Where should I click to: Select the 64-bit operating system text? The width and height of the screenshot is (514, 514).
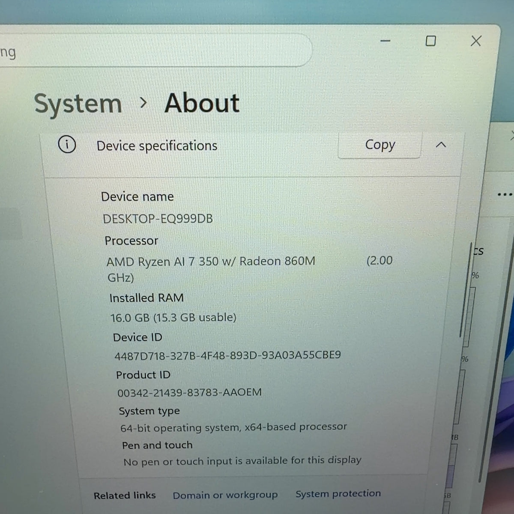click(233, 427)
